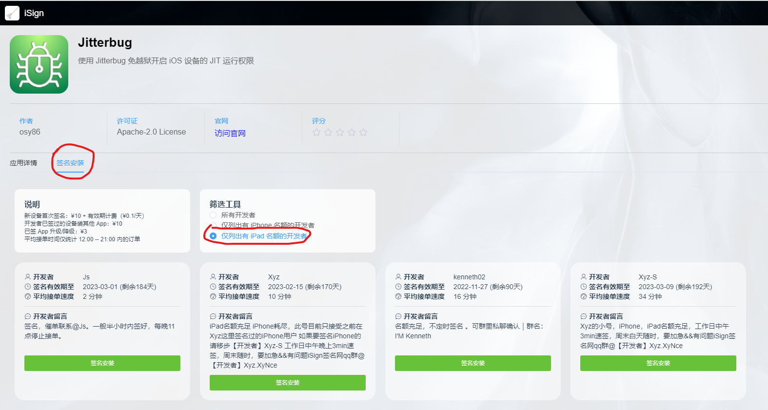Click Apache-2.0 License text

coord(151,132)
